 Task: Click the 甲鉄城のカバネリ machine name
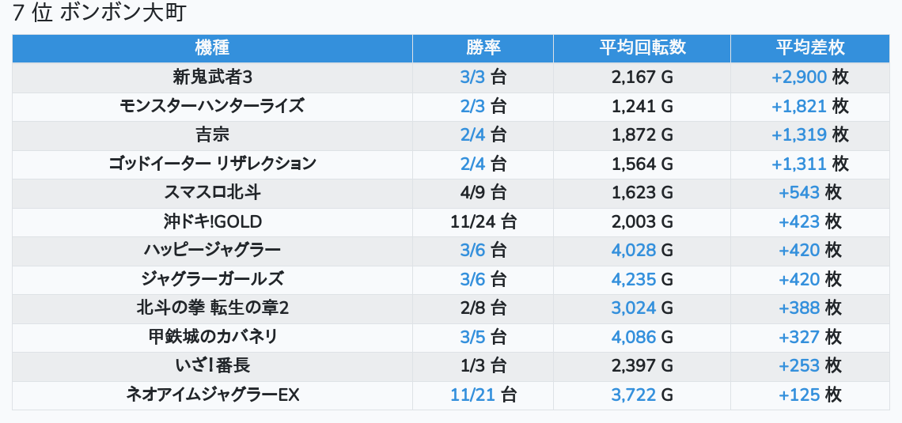pyautogui.click(x=212, y=337)
